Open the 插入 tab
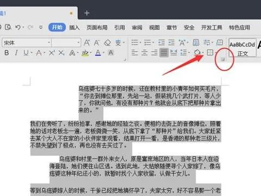The height and width of the screenshot is (196, 261). (x=74, y=28)
